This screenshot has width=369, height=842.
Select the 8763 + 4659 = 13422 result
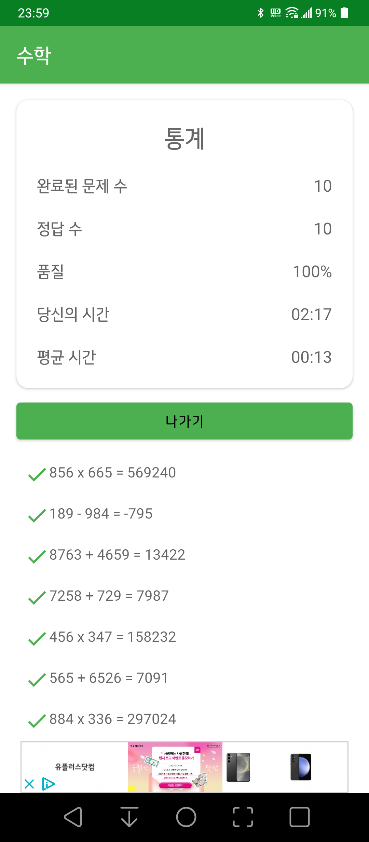pyautogui.click(x=117, y=555)
